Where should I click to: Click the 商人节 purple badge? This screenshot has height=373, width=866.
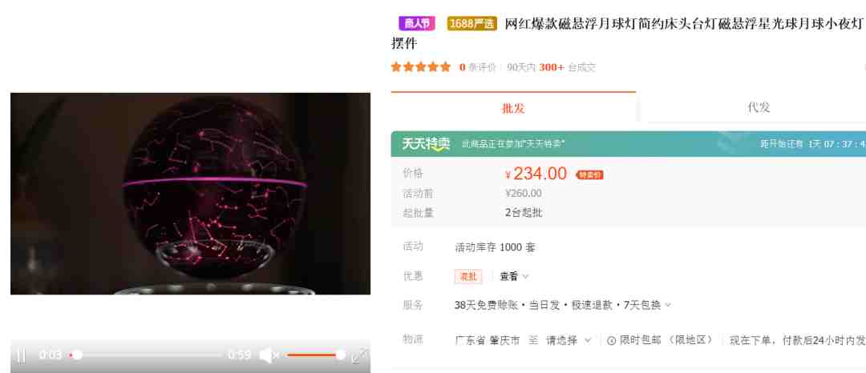pos(417,24)
